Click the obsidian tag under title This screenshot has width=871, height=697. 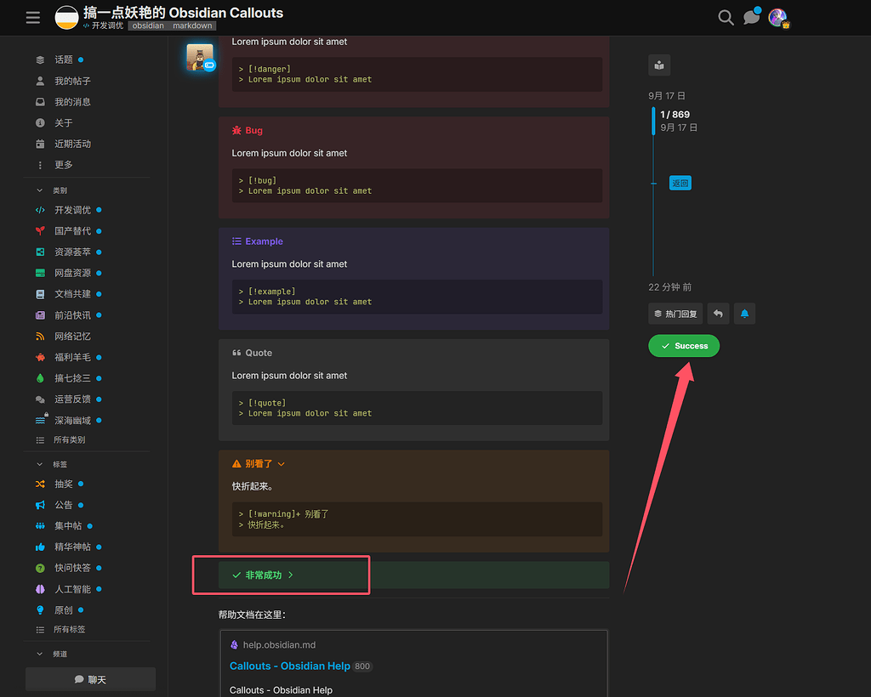[x=148, y=25]
